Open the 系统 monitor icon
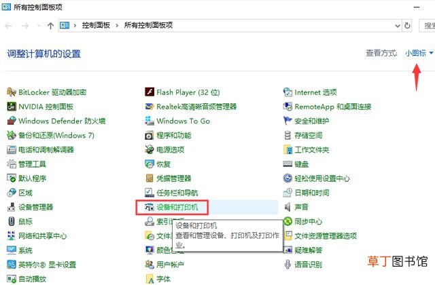This screenshot has height=285, width=435. pos(12,250)
